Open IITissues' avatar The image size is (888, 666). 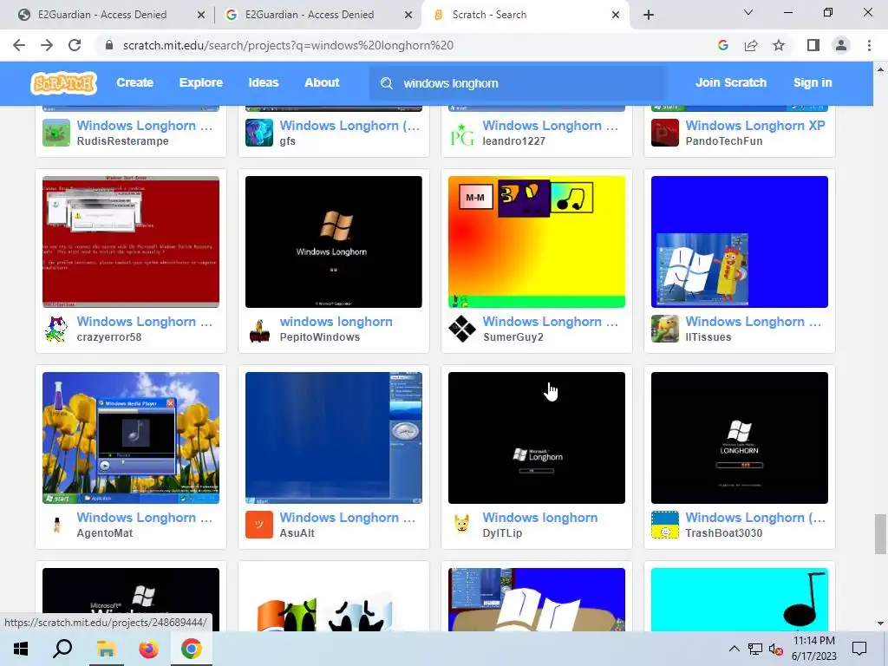tap(665, 329)
